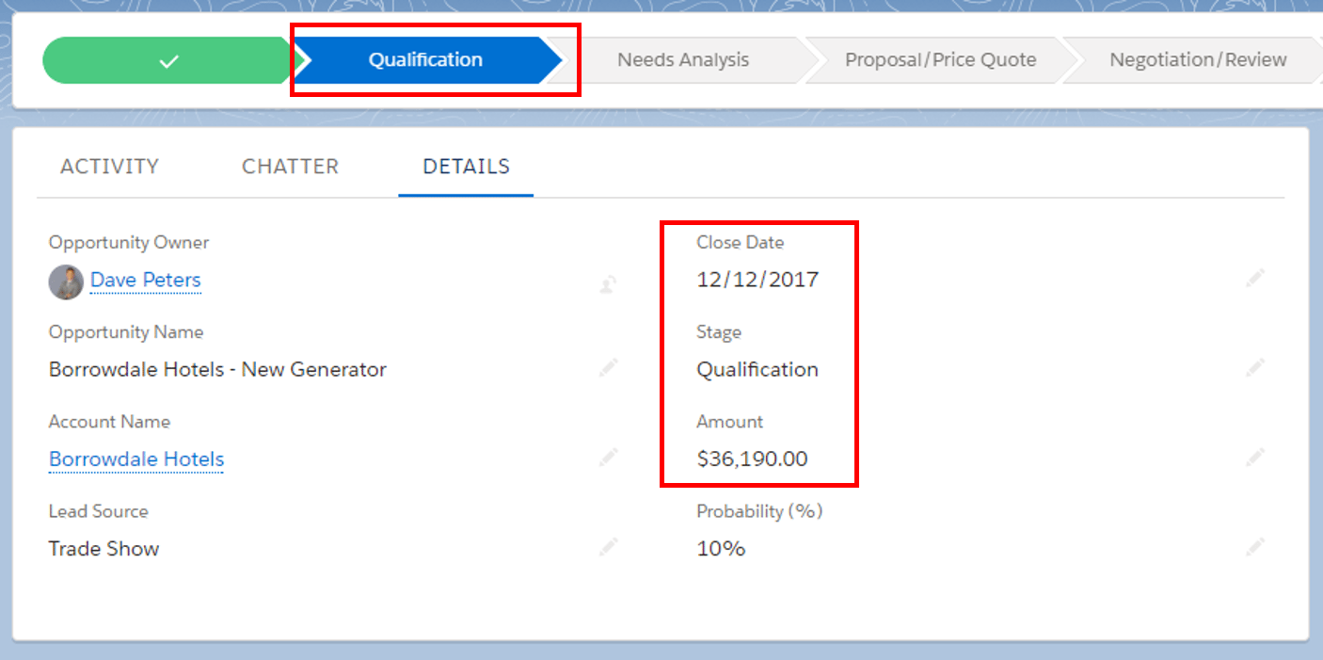The height and width of the screenshot is (660, 1323).
Task: Click the Close Date edit pencil
Action: coord(1254,279)
